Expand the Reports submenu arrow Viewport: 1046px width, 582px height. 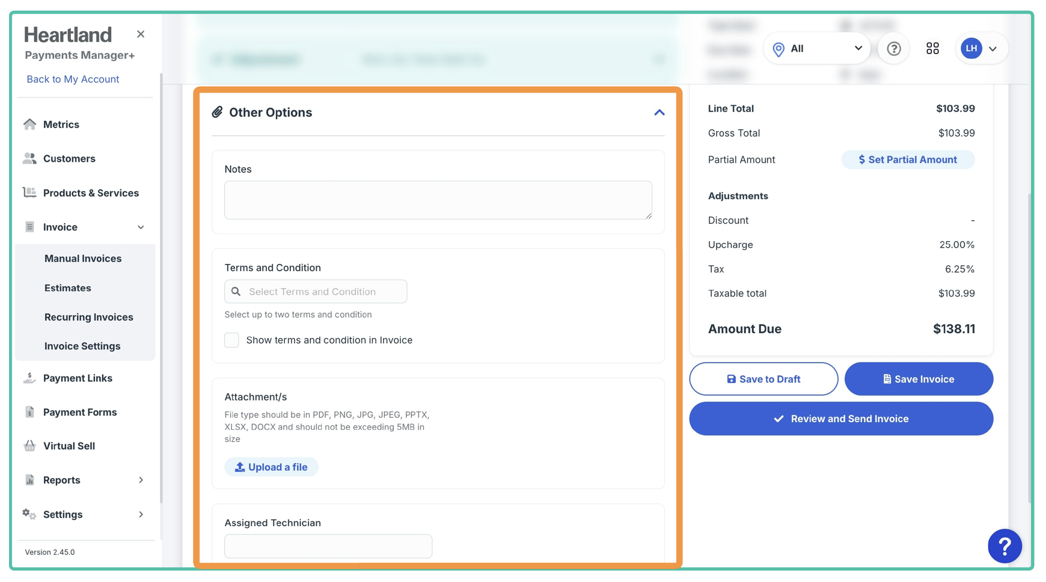[x=141, y=480]
